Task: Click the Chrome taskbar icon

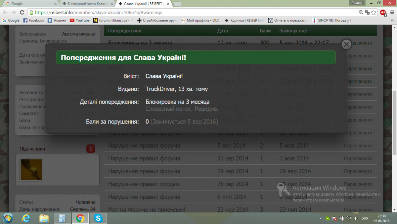Action: [x=80, y=218]
